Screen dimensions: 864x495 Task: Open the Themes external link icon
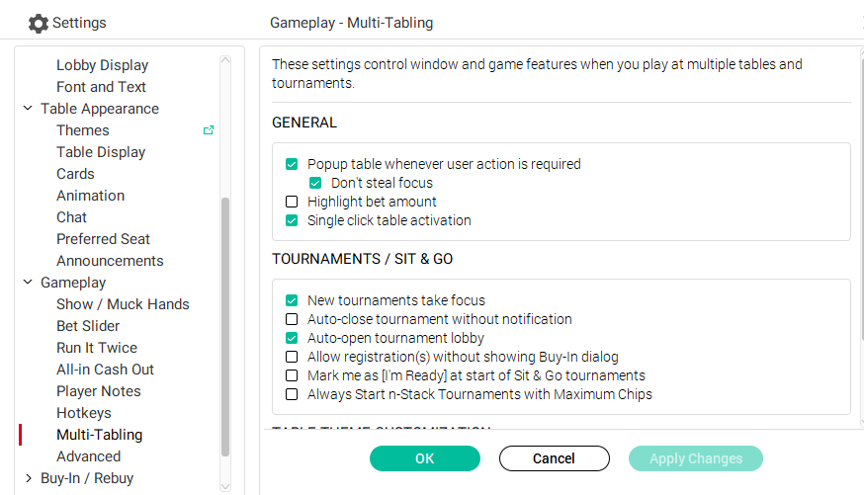click(209, 130)
